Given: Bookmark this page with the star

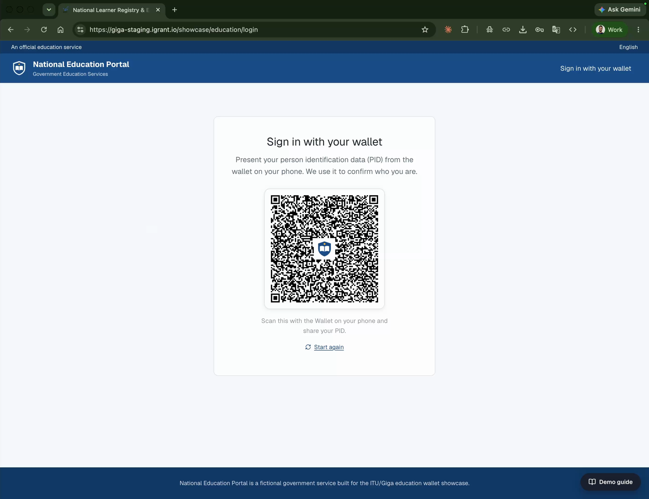Looking at the screenshot, I should pos(425,30).
